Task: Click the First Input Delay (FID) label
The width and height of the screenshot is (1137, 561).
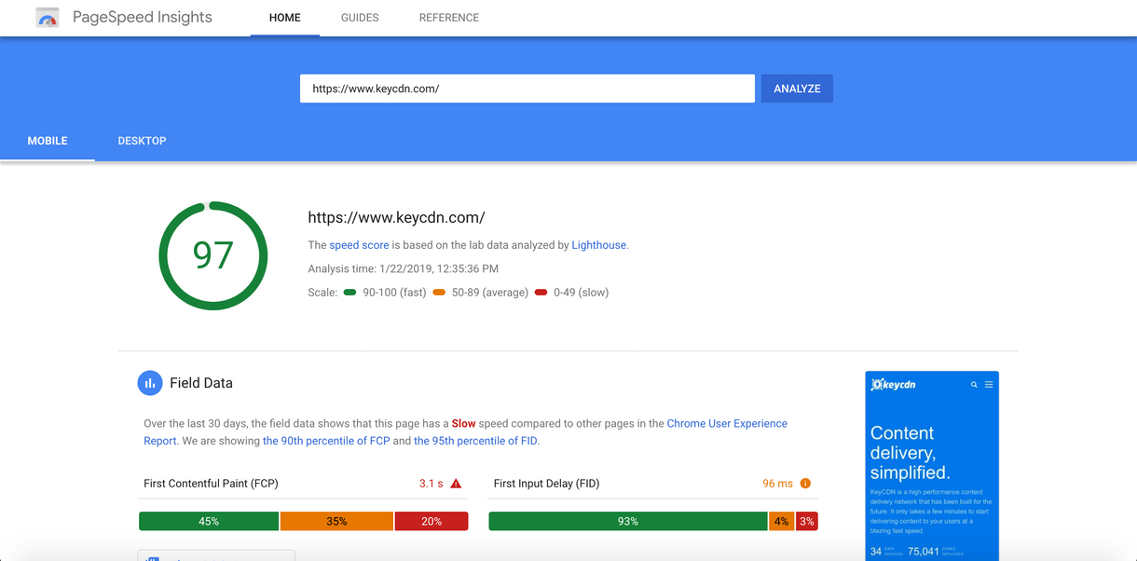Action: pos(547,484)
